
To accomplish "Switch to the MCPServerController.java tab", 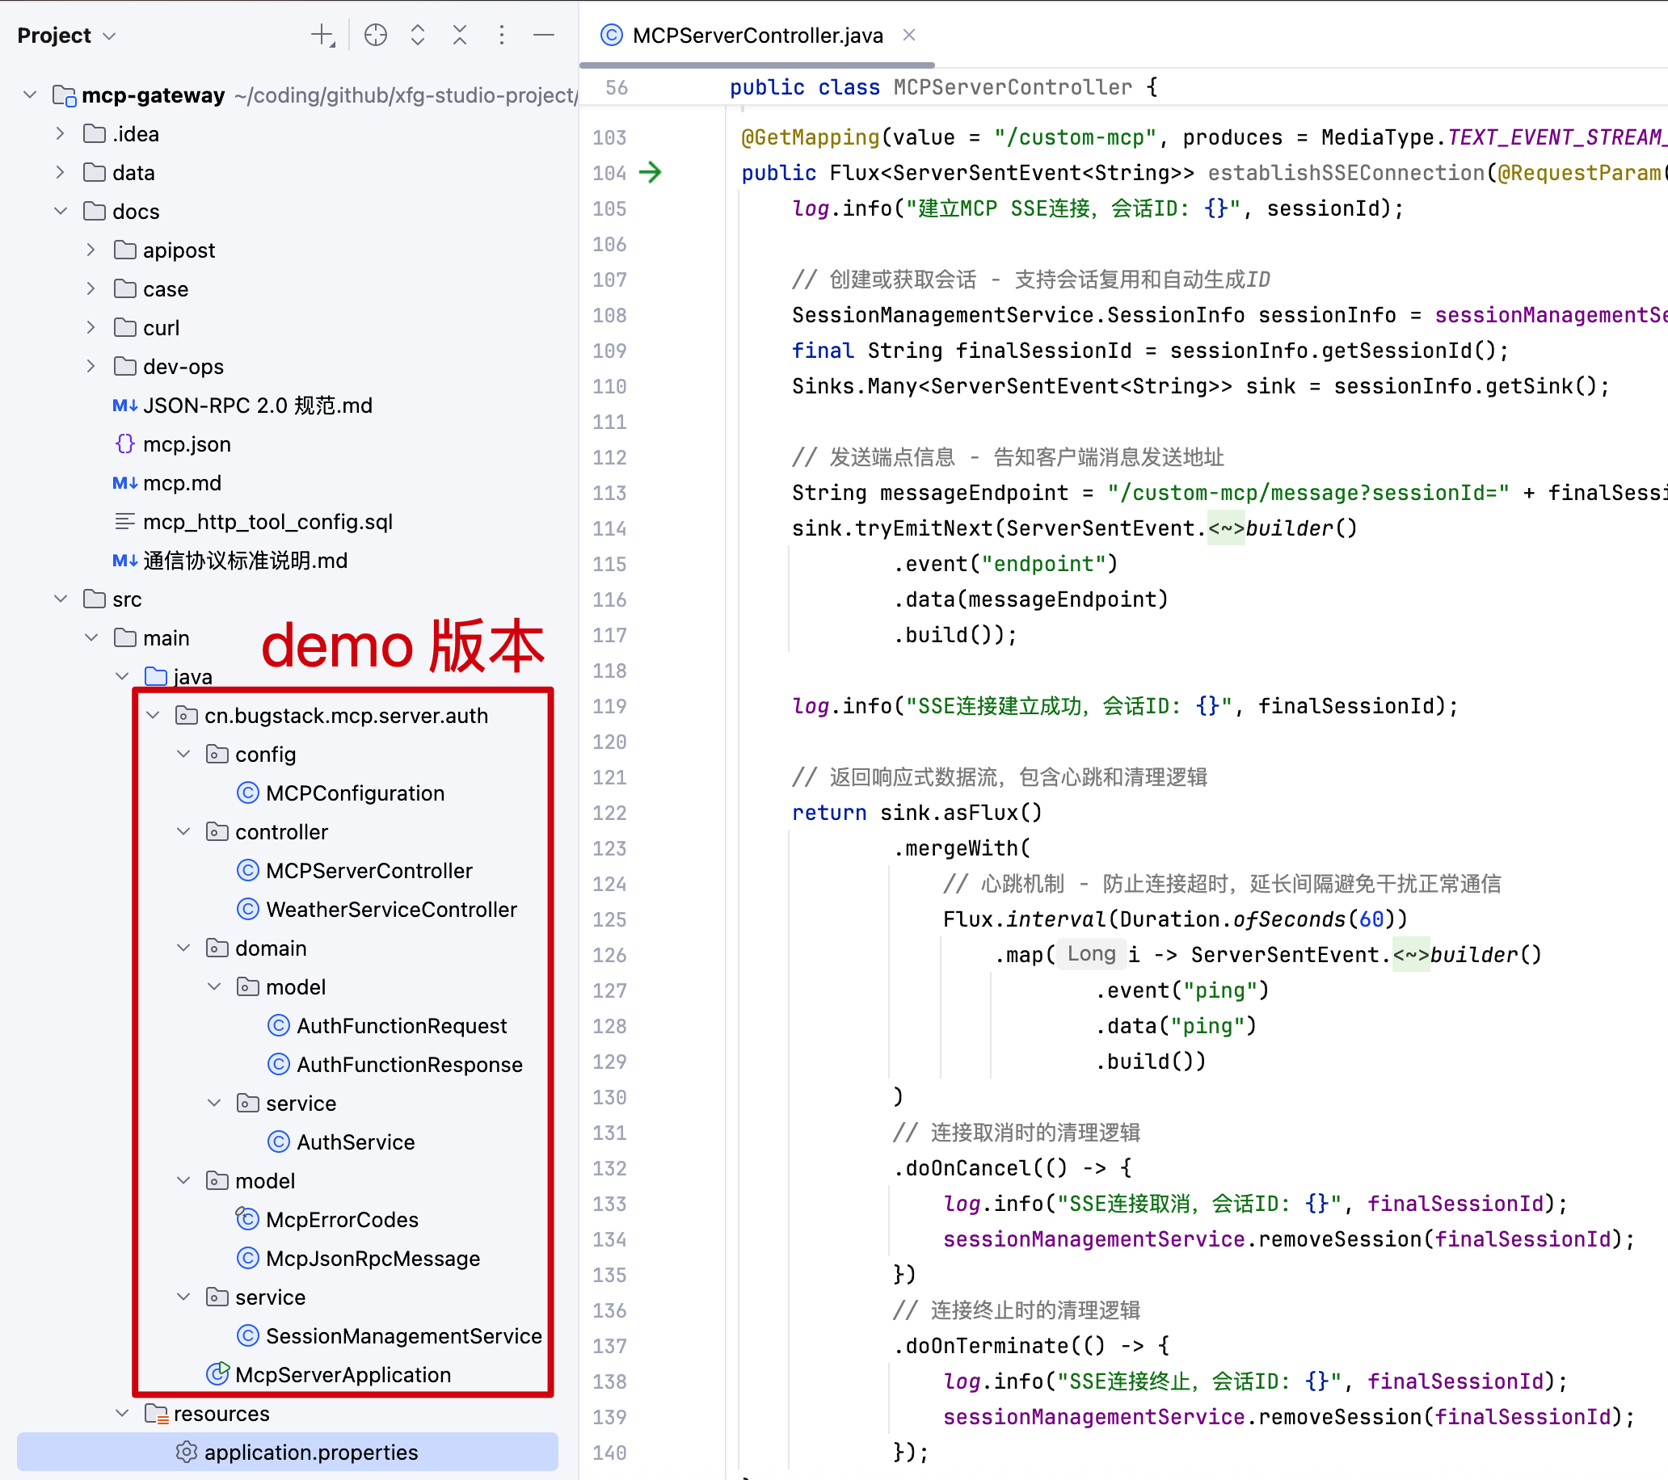I will coord(756,35).
